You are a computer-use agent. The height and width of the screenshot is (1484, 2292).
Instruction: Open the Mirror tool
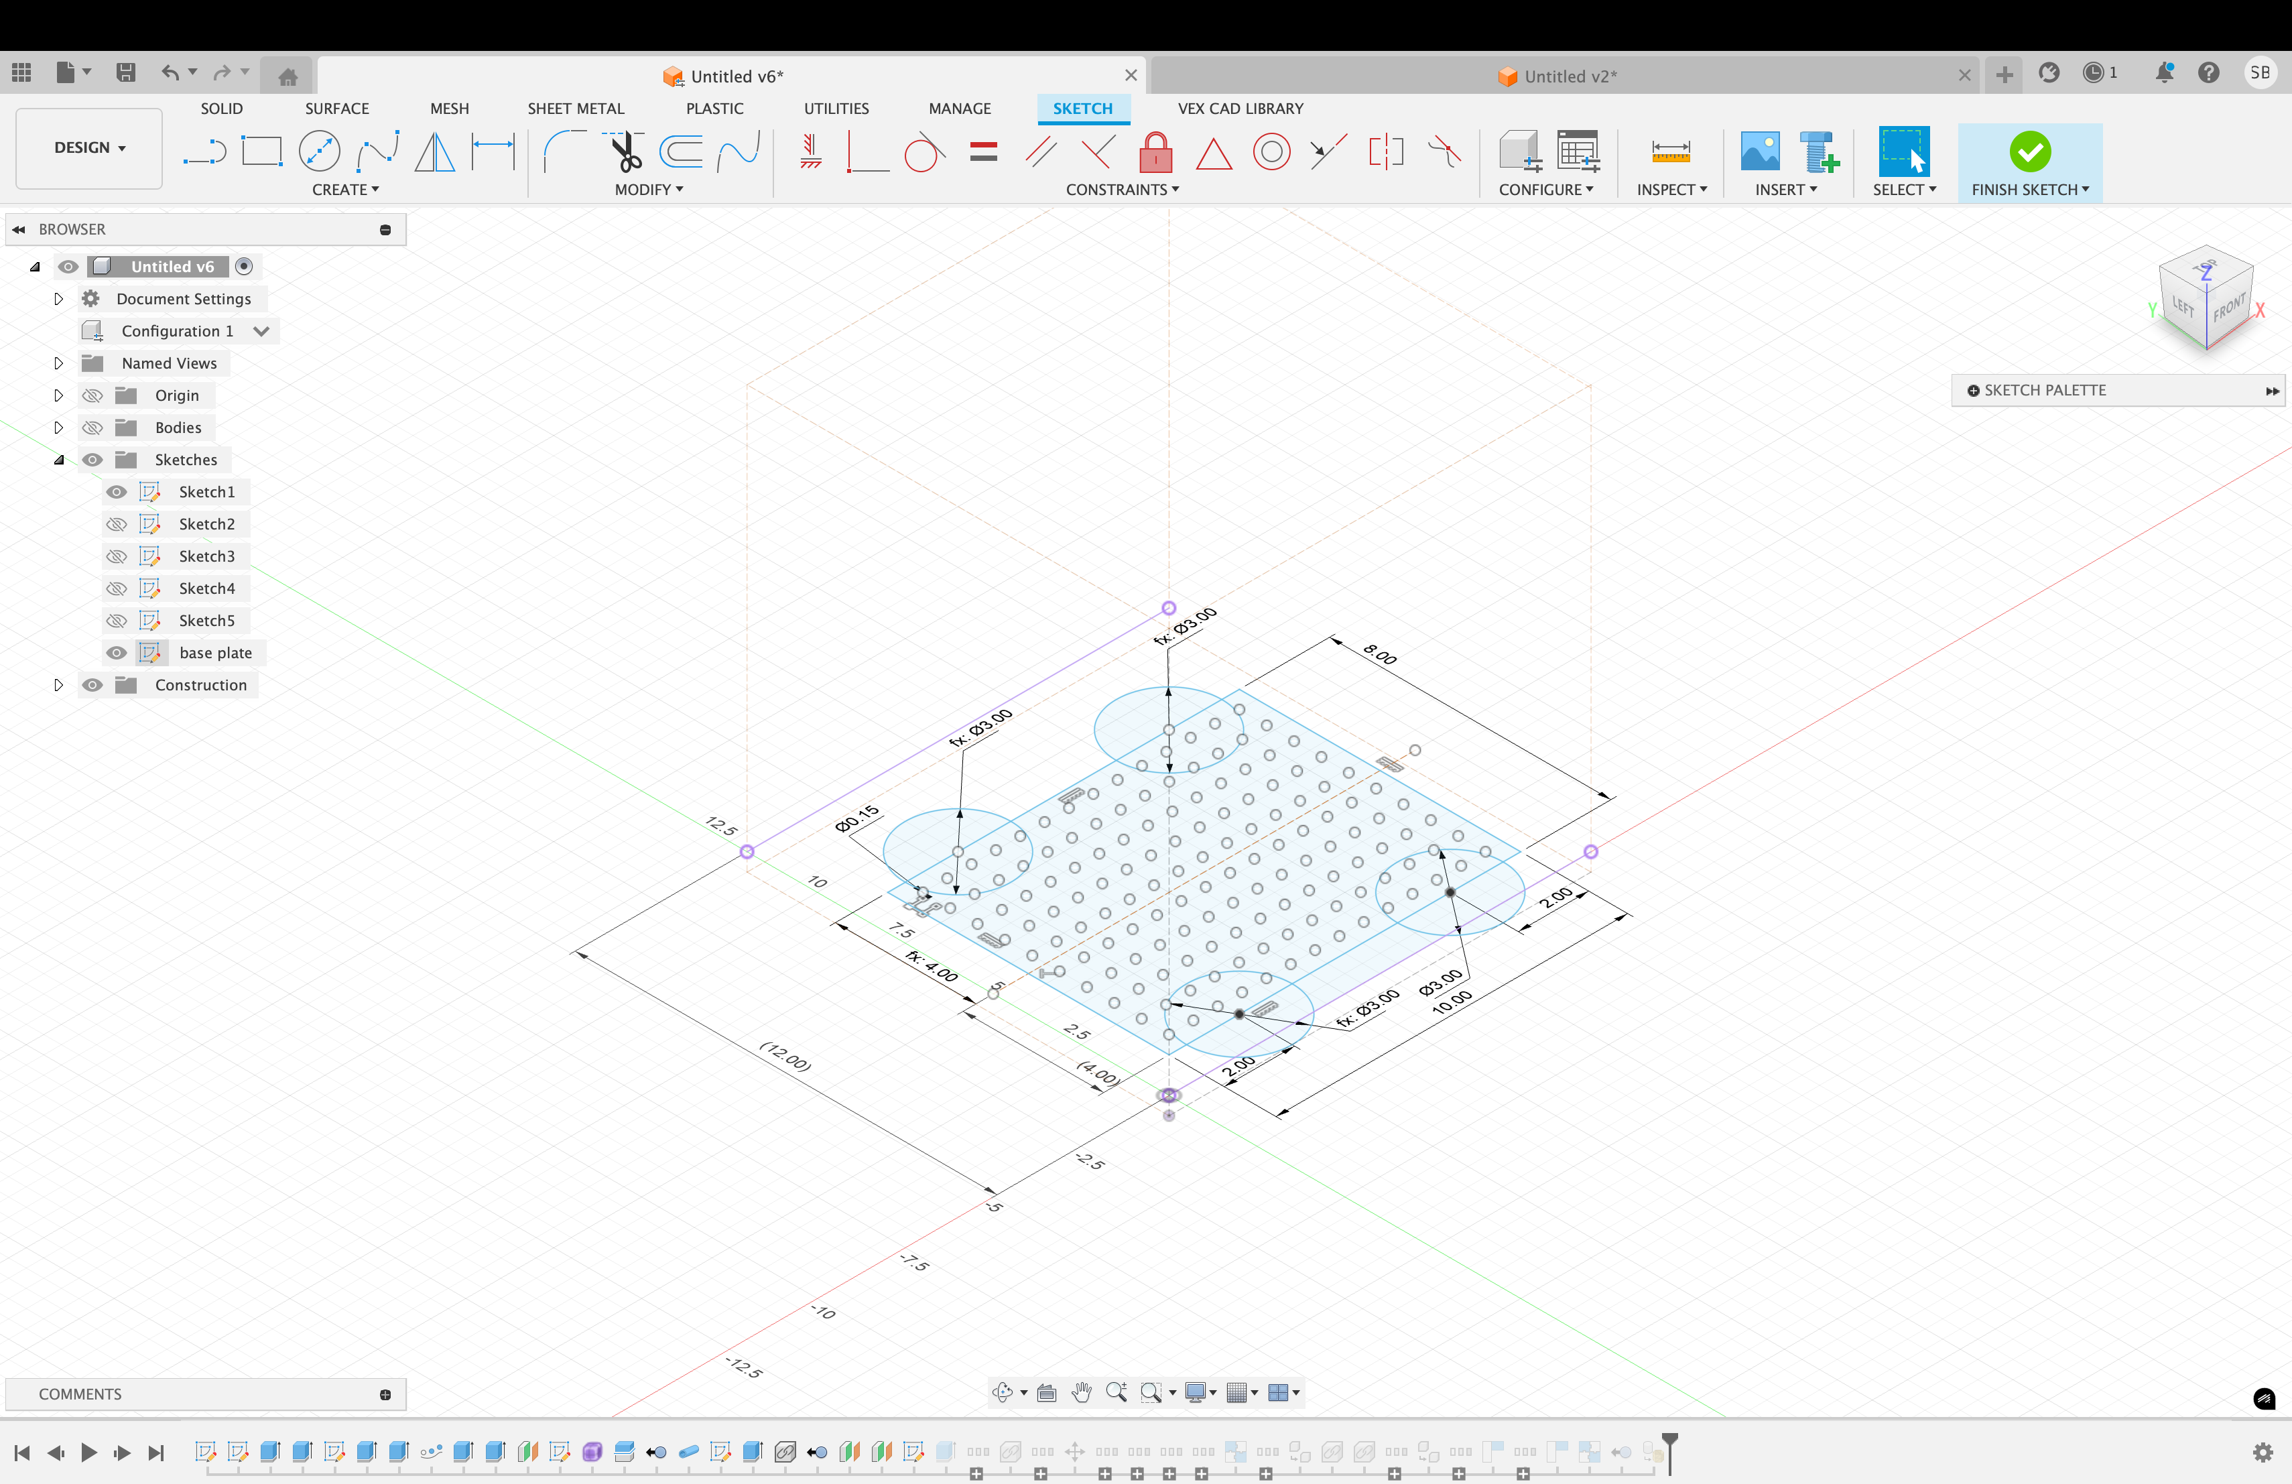pos(434,152)
